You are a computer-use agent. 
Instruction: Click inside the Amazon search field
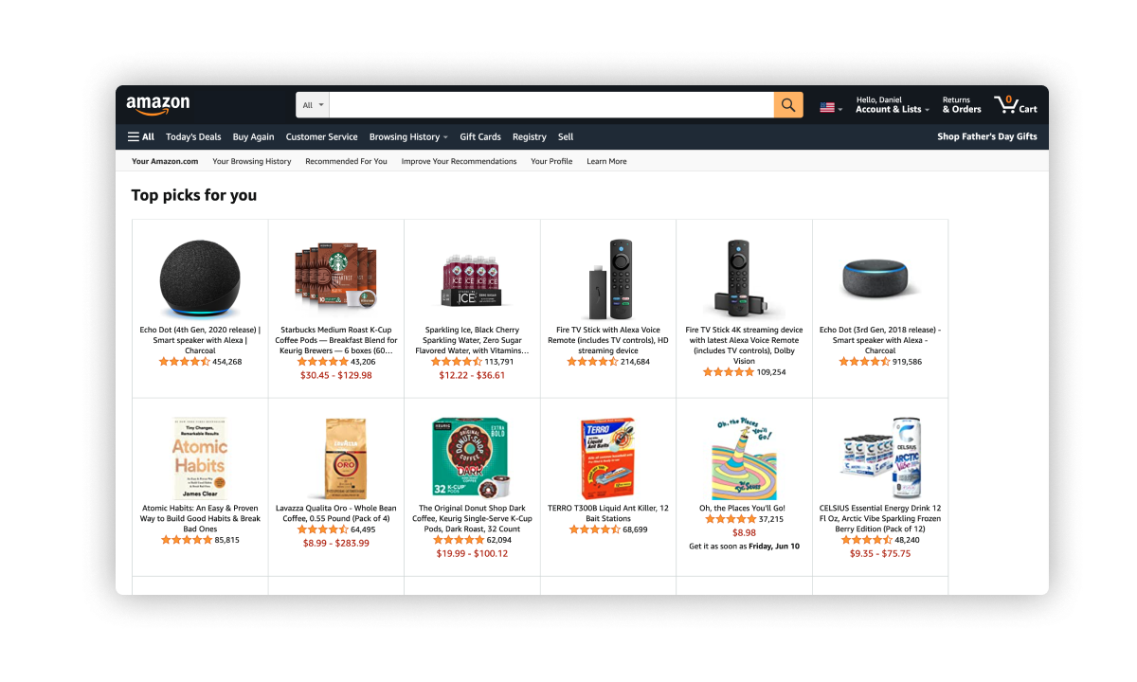click(551, 105)
